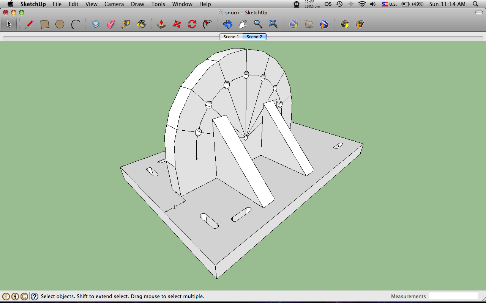This screenshot has width=486, height=303.
Task: Open the Draw menu
Action: pyautogui.click(x=137, y=4)
